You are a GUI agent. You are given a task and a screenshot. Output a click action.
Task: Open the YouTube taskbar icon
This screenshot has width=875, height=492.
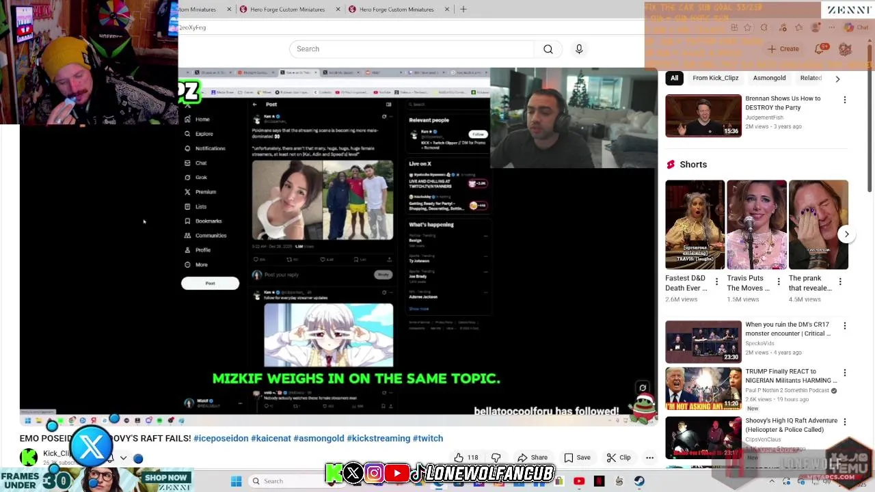(579, 481)
